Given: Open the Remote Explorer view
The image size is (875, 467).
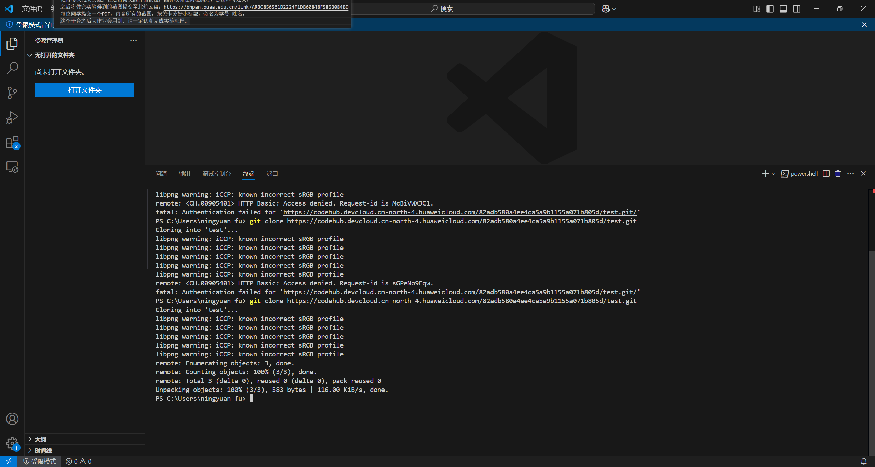Looking at the screenshot, I should coord(12,167).
